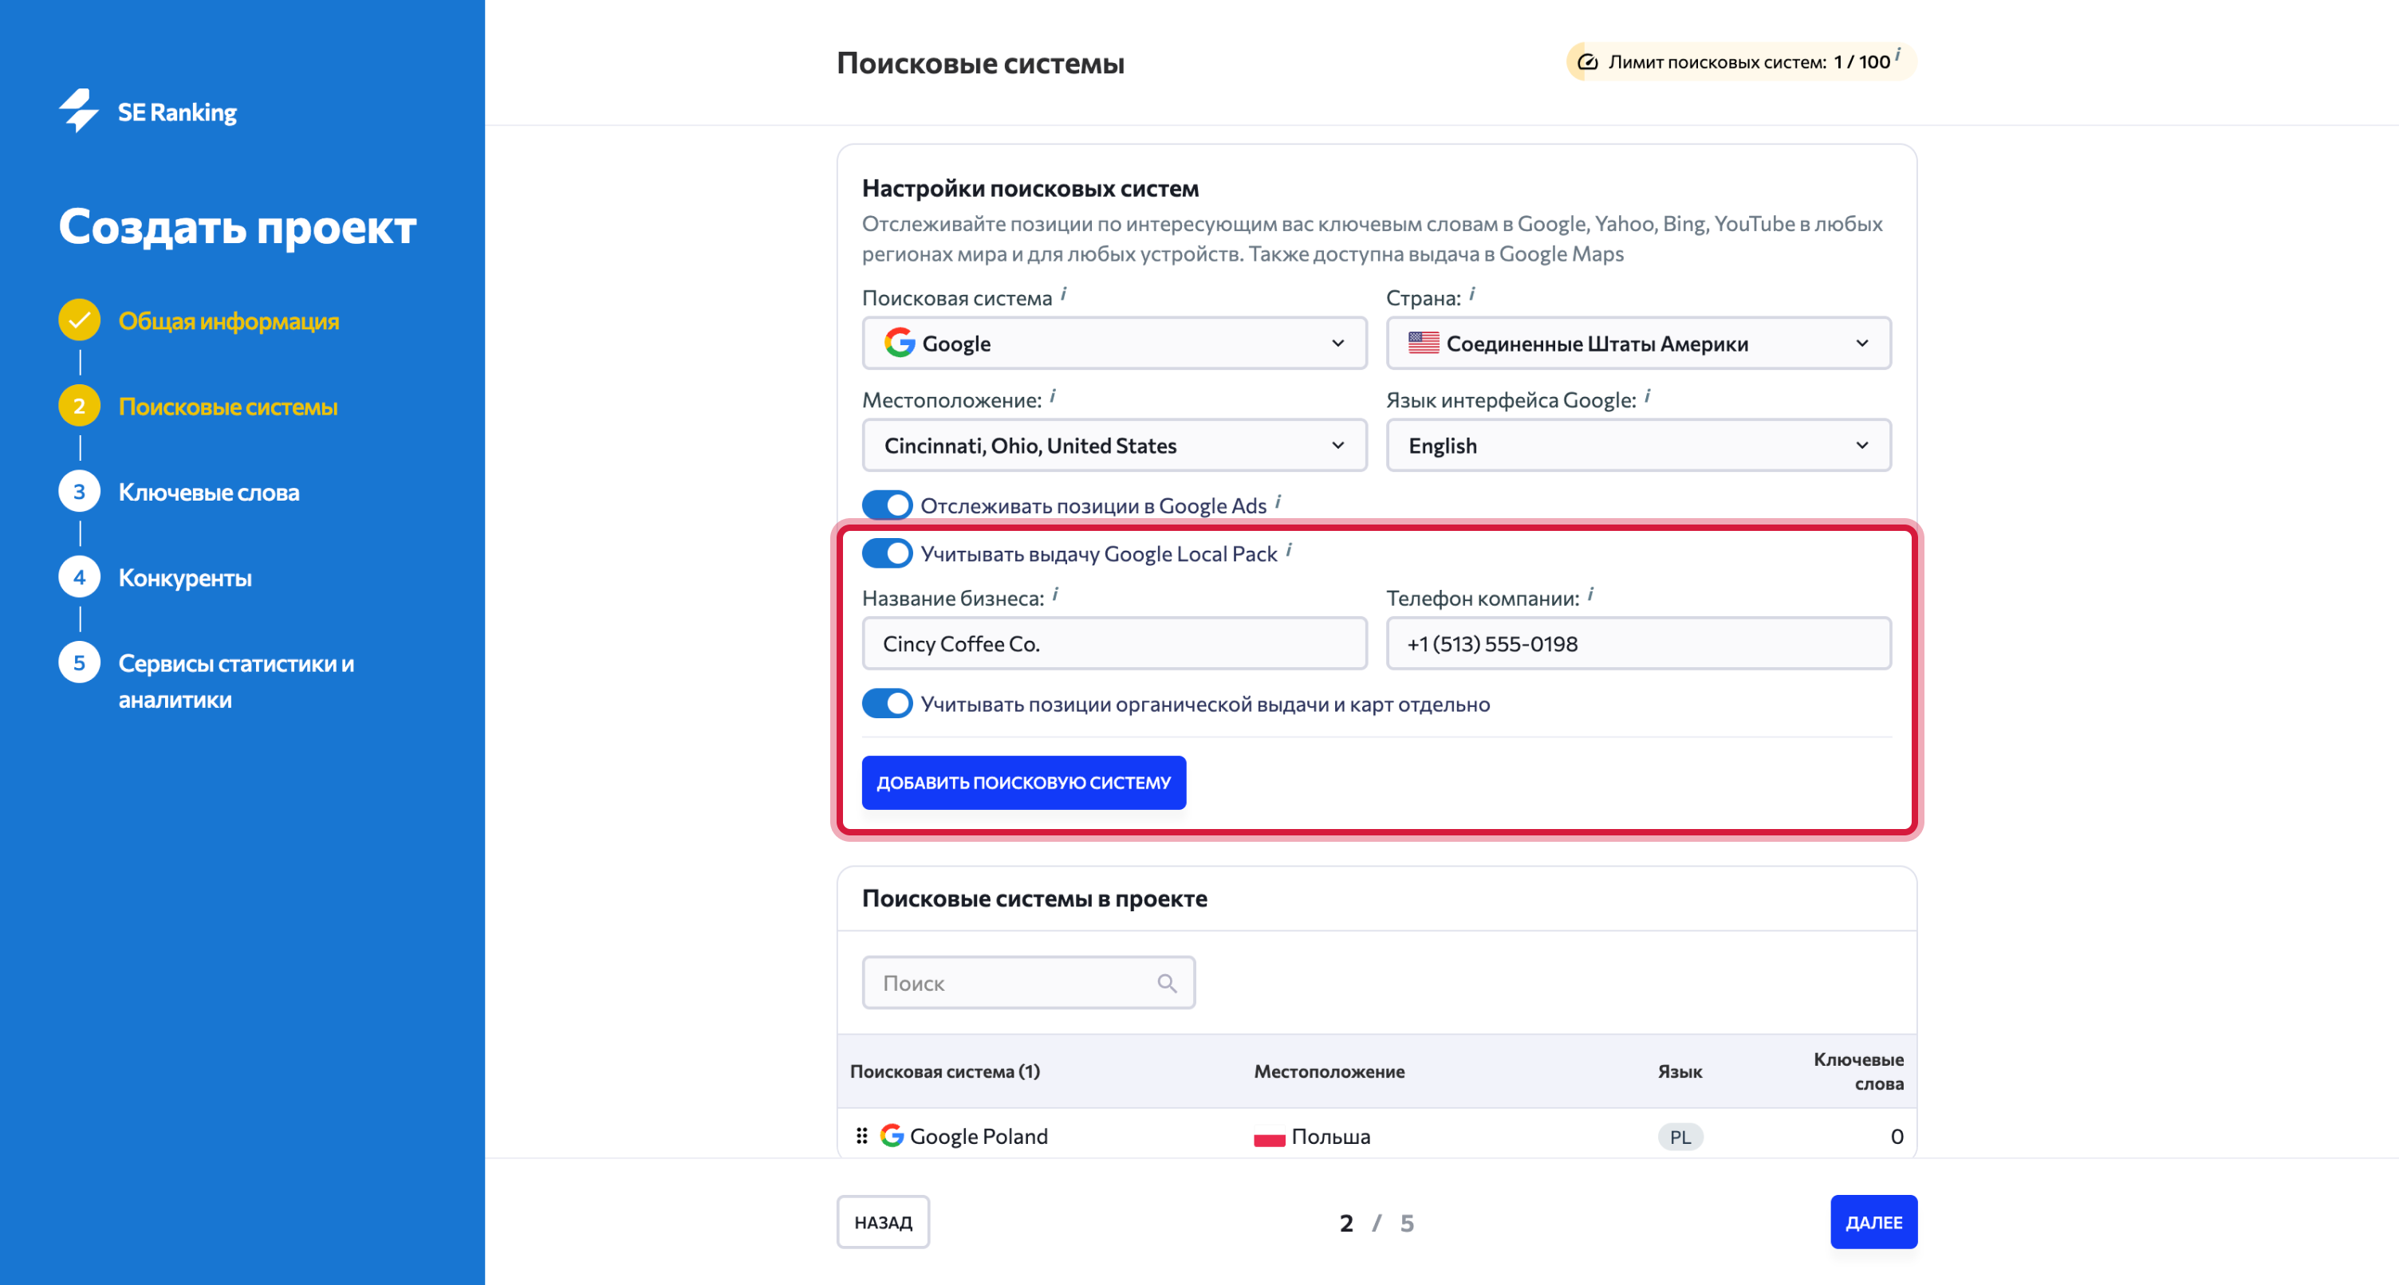Go to Сервисы статистики и аналитики step
The height and width of the screenshot is (1285, 2399).
pos(237,682)
